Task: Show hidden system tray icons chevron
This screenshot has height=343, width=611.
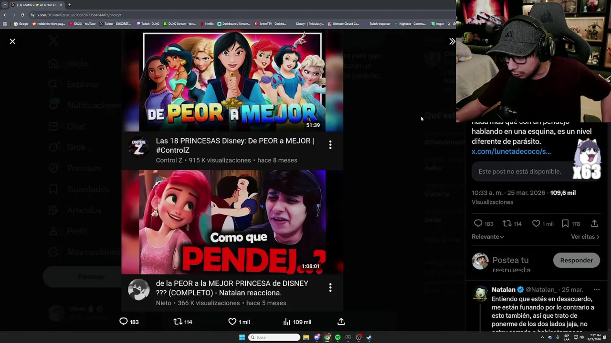Action: coord(542,337)
